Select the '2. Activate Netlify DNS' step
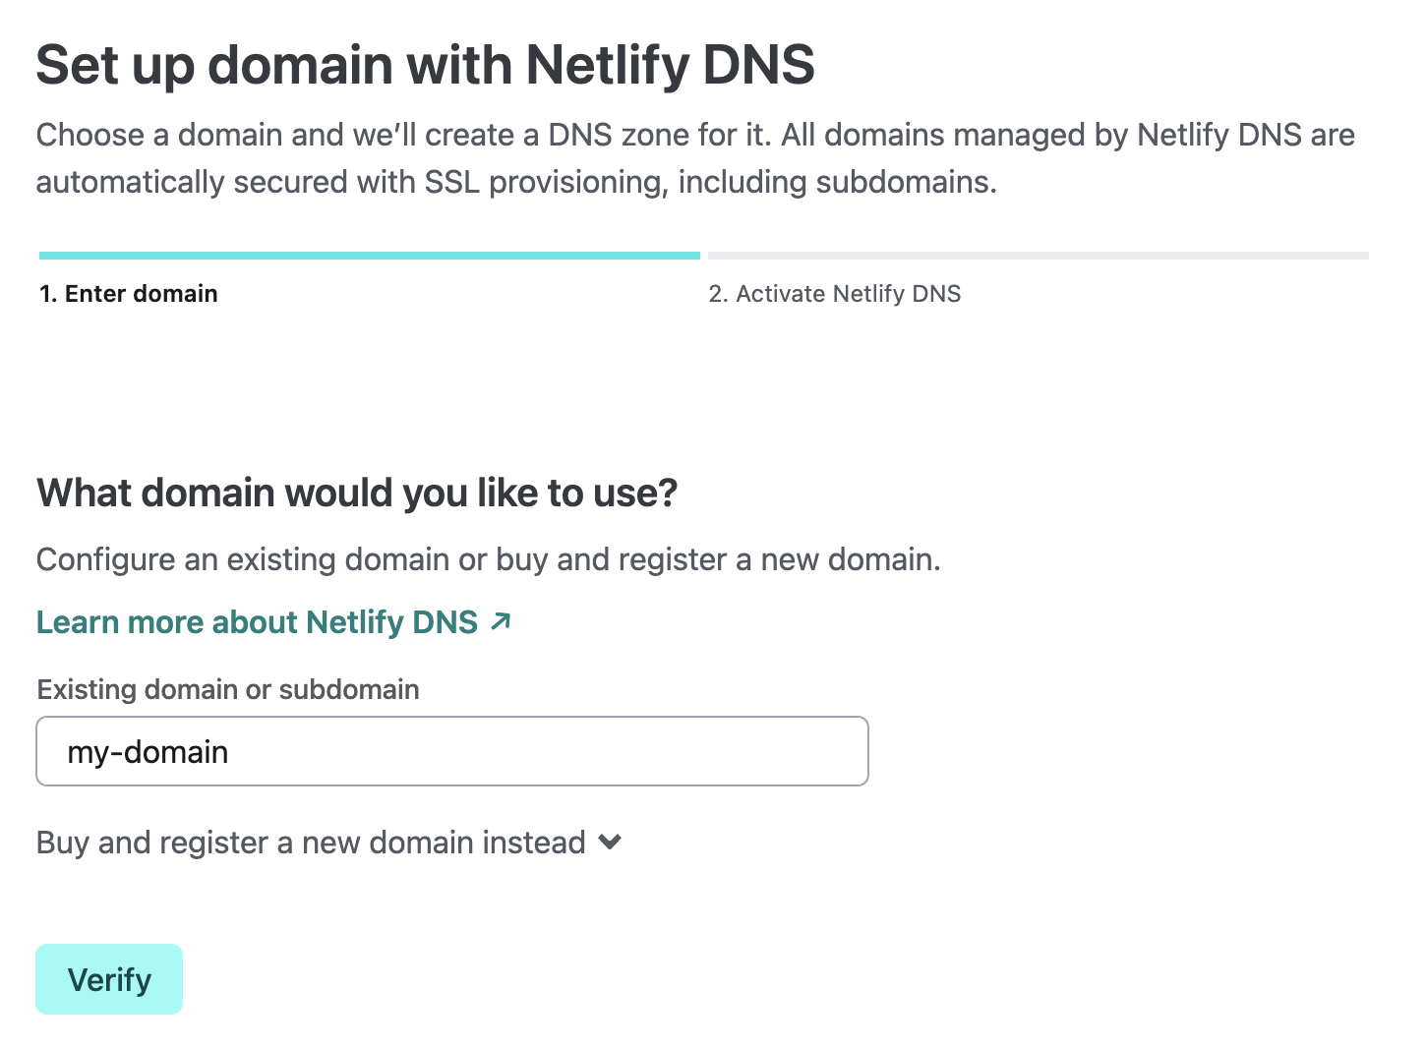Viewport: 1426px width, 1048px height. tap(835, 294)
